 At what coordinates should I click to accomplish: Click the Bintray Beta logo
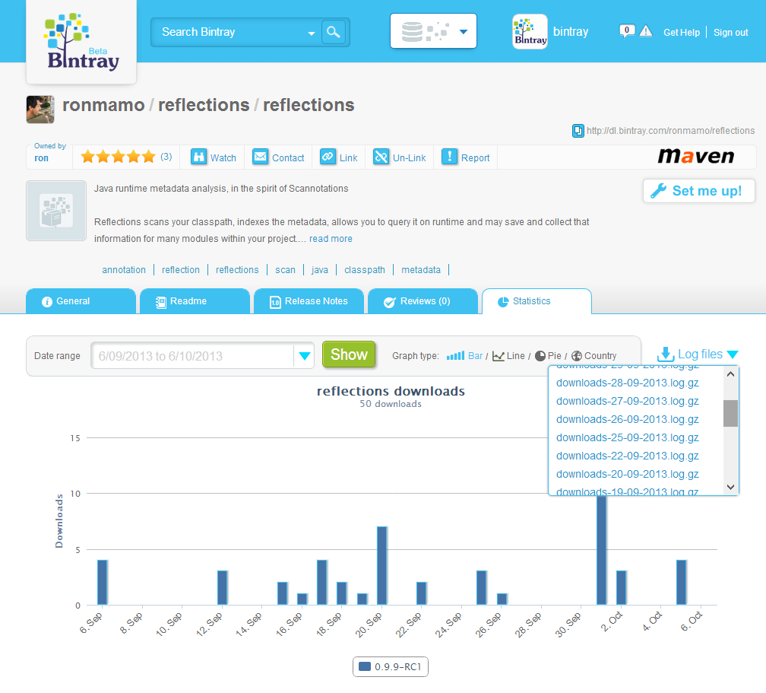81,41
